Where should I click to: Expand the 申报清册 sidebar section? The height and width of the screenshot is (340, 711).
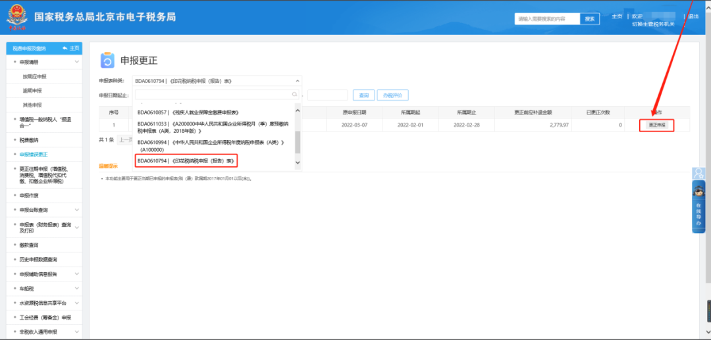77,62
